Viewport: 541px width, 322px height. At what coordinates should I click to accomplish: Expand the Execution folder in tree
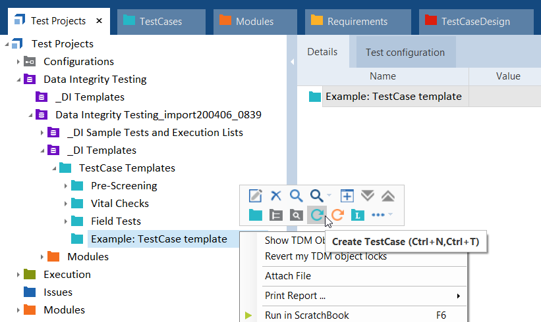pos(18,275)
